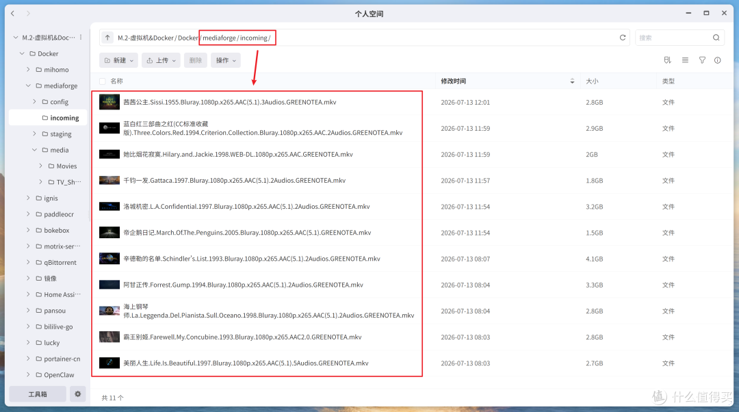Screen dimensions: 739x412
Task: Show the details info panel
Action: [717, 60]
